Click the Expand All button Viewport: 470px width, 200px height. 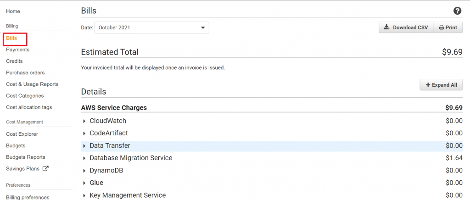pyautogui.click(x=441, y=85)
